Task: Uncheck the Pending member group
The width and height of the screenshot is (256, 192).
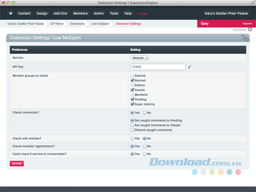Action: [132, 99]
